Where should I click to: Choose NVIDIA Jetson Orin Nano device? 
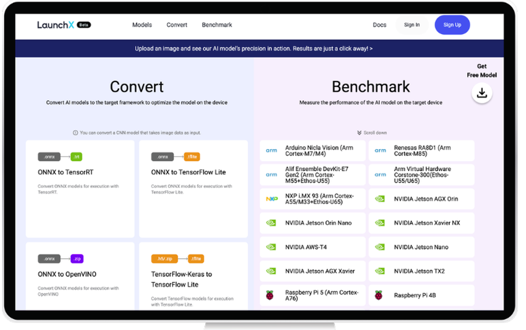[312, 223]
